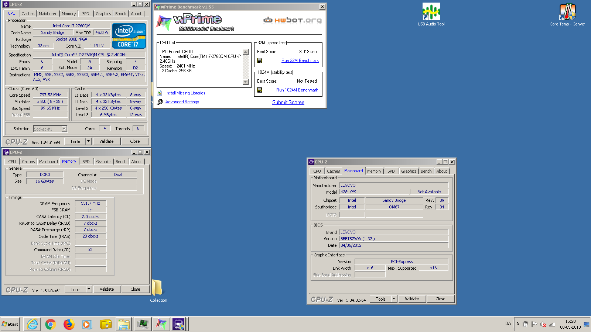Open Windows Media Player taskbar icon
The image size is (591, 332).
point(87,324)
